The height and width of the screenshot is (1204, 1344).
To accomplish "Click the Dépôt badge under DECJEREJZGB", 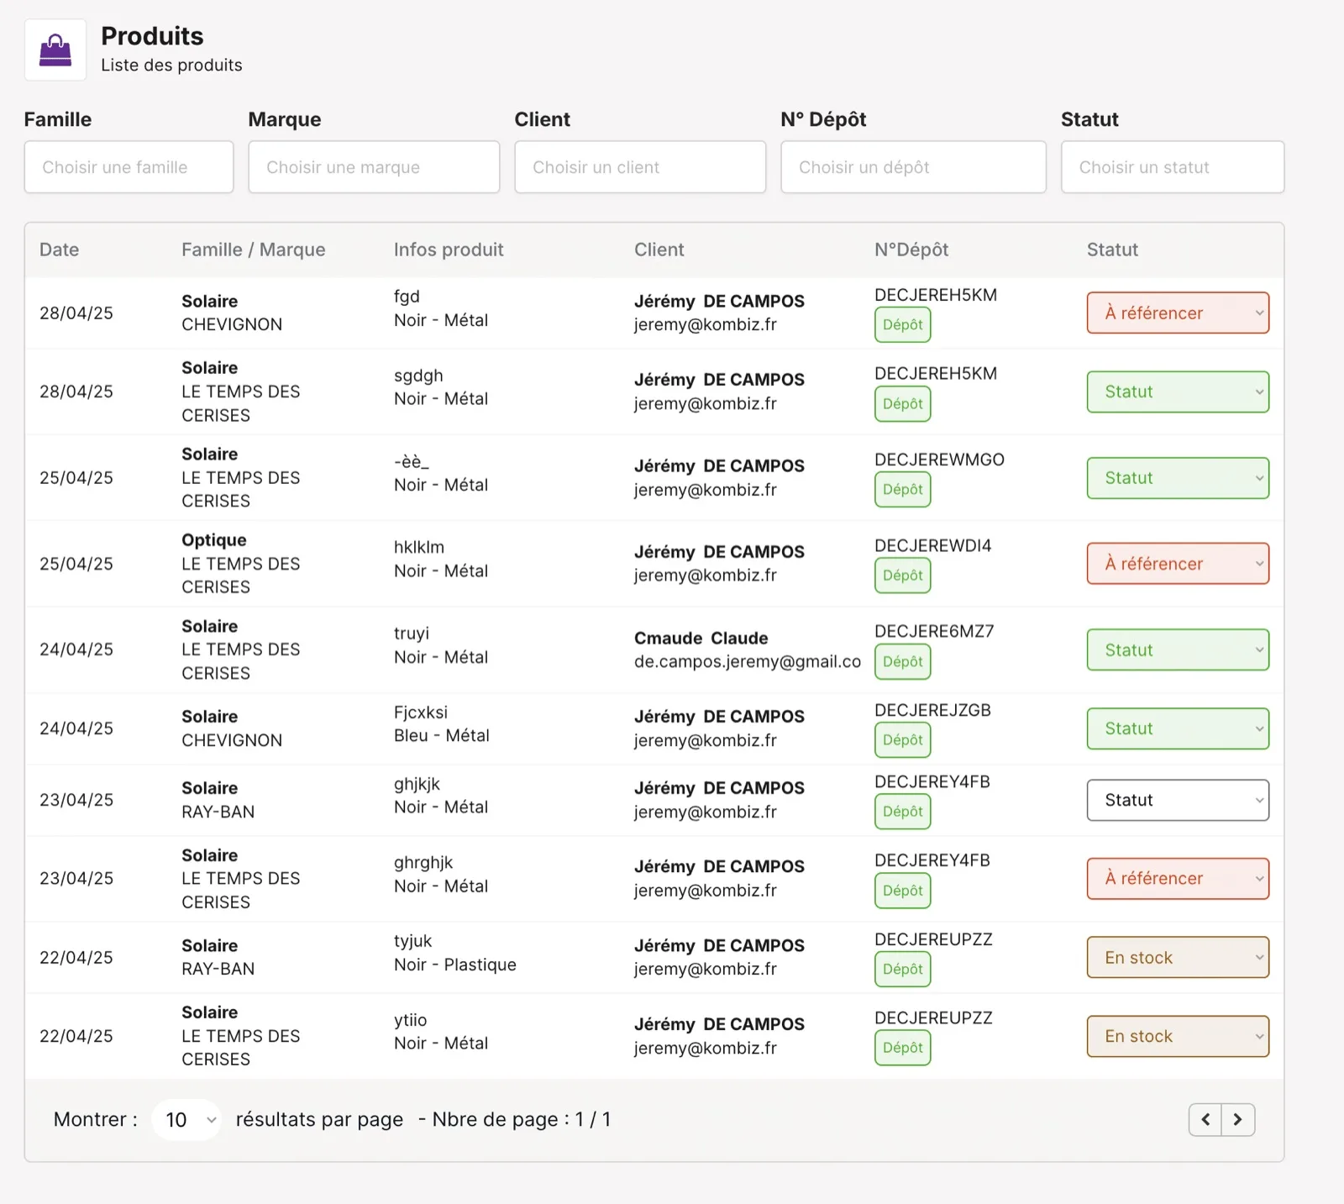I will coord(903,740).
